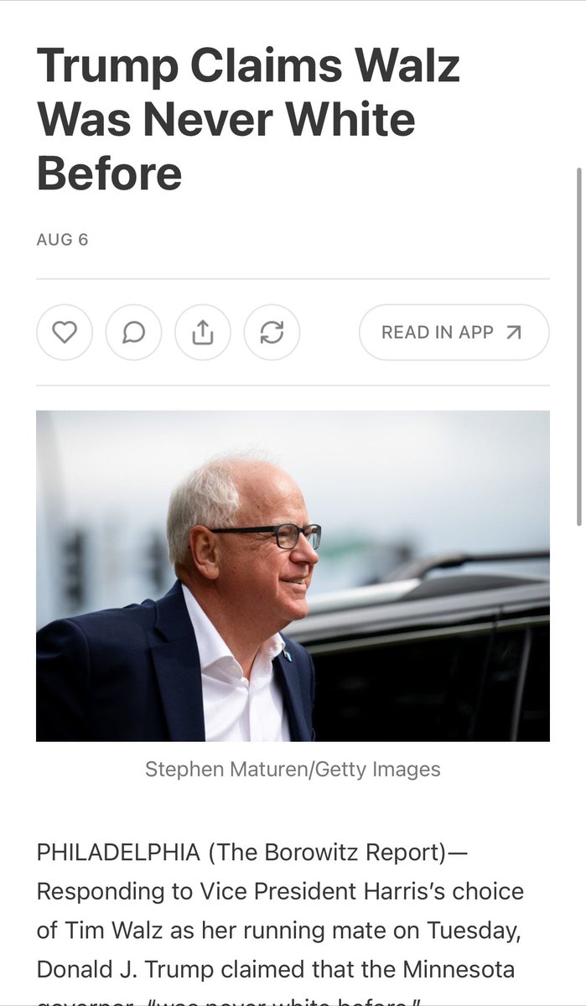Open comments via the speech bubble icon
This screenshot has width=586, height=1006.
[x=133, y=333]
